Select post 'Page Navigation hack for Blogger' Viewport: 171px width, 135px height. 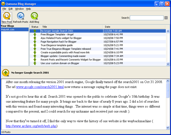tap(58, 42)
